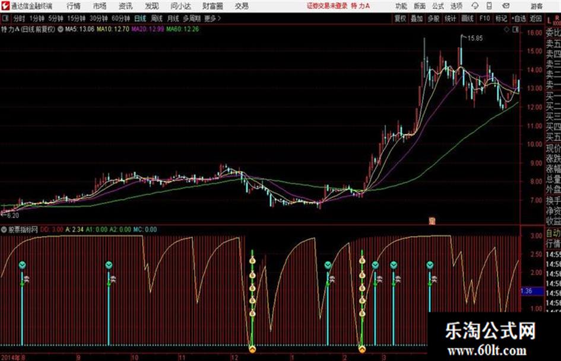Toggle the left panel icon beside 分时
The height and width of the screenshot is (361, 561).
tap(5, 18)
